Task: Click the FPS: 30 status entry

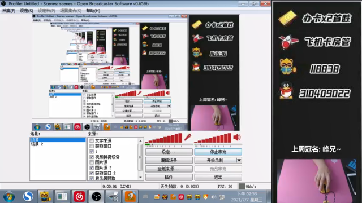Action: coord(225,187)
